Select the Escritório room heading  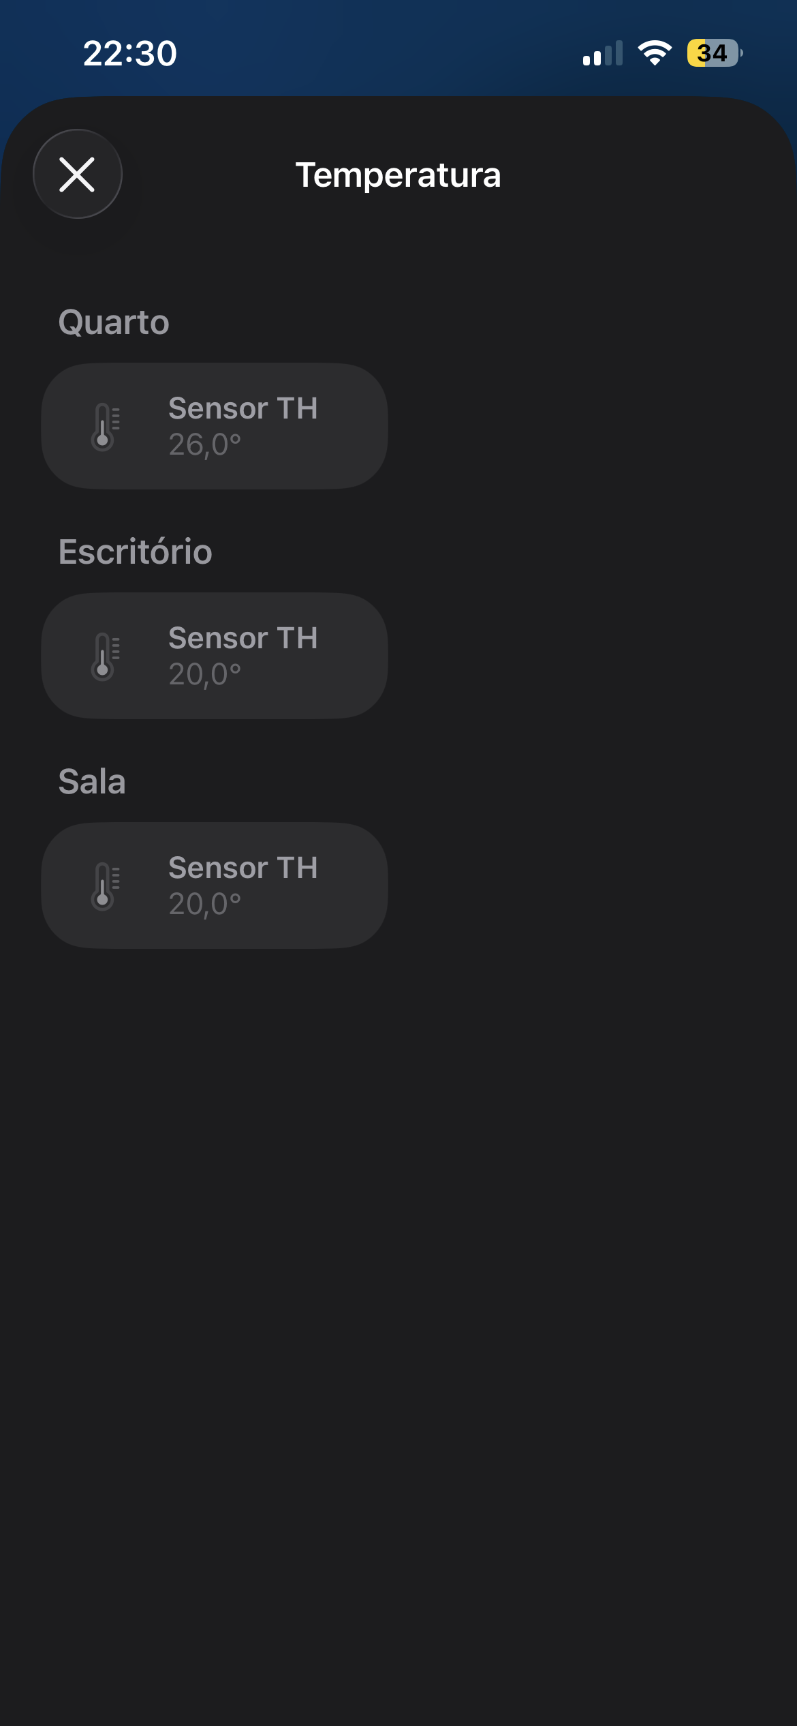click(135, 552)
